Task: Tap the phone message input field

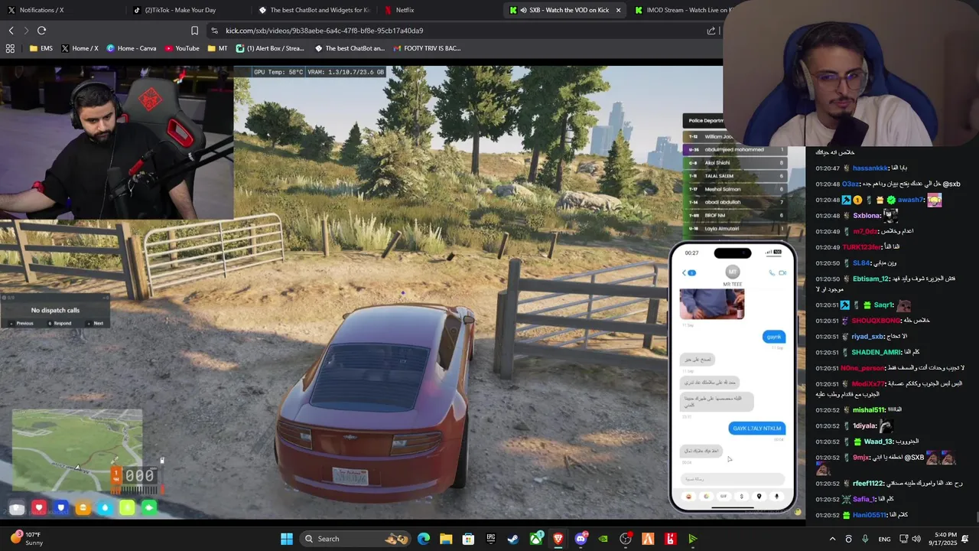Action: [x=733, y=479]
